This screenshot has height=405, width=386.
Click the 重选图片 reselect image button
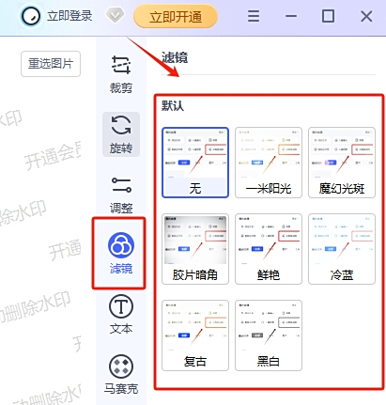click(51, 64)
